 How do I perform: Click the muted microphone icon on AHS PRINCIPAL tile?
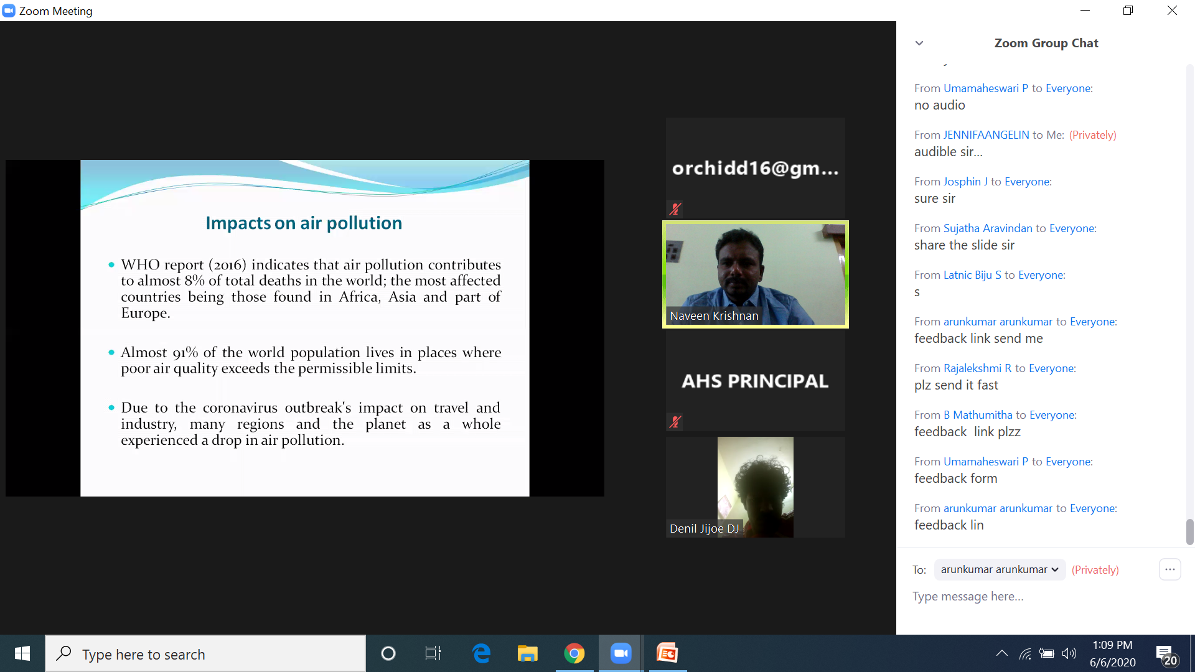(x=675, y=422)
